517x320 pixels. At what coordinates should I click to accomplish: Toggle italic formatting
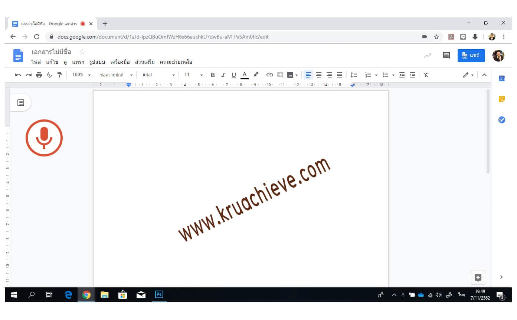(223, 75)
